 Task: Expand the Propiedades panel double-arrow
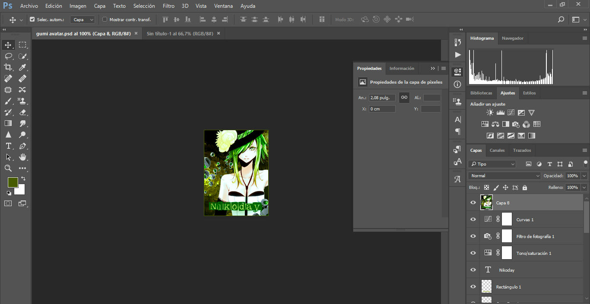tap(433, 68)
